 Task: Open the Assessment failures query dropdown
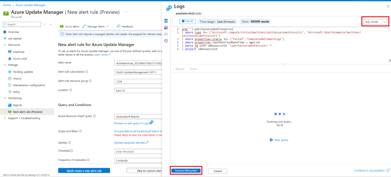tap(138, 116)
